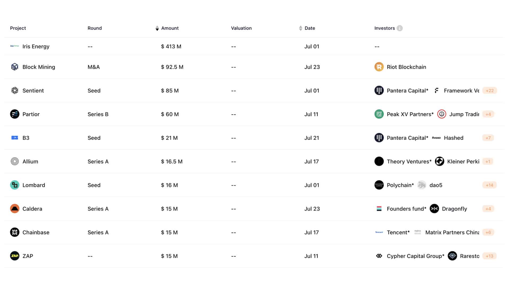Viewport: 509px width, 286px height.
Task: Click the Tencent investor logo
Action: [379, 232]
